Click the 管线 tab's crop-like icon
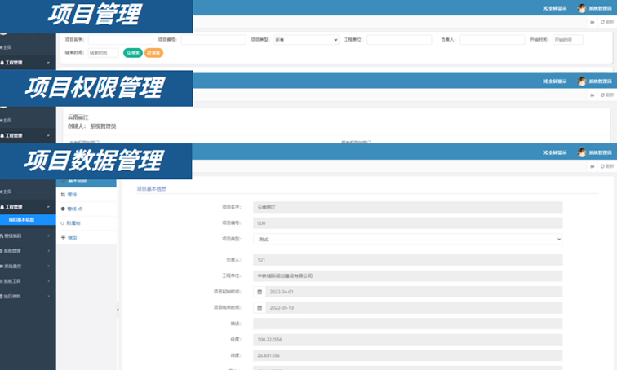The width and height of the screenshot is (617, 370). click(x=63, y=195)
